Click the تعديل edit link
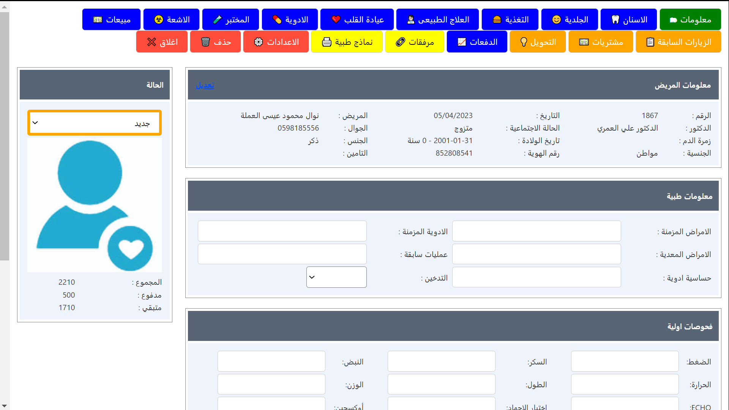 click(x=205, y=85)
